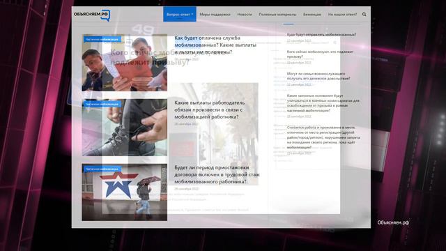Click thumbnail with star emblem and umbrella

(125, 192)
